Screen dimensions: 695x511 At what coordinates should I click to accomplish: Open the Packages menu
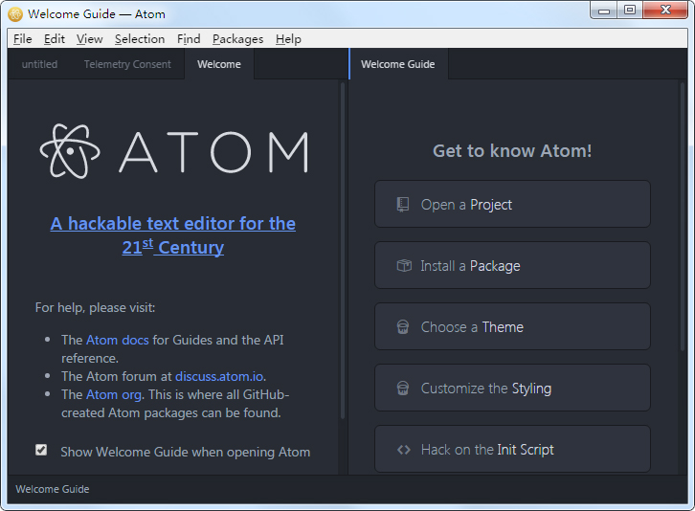[x=238, y=39]
